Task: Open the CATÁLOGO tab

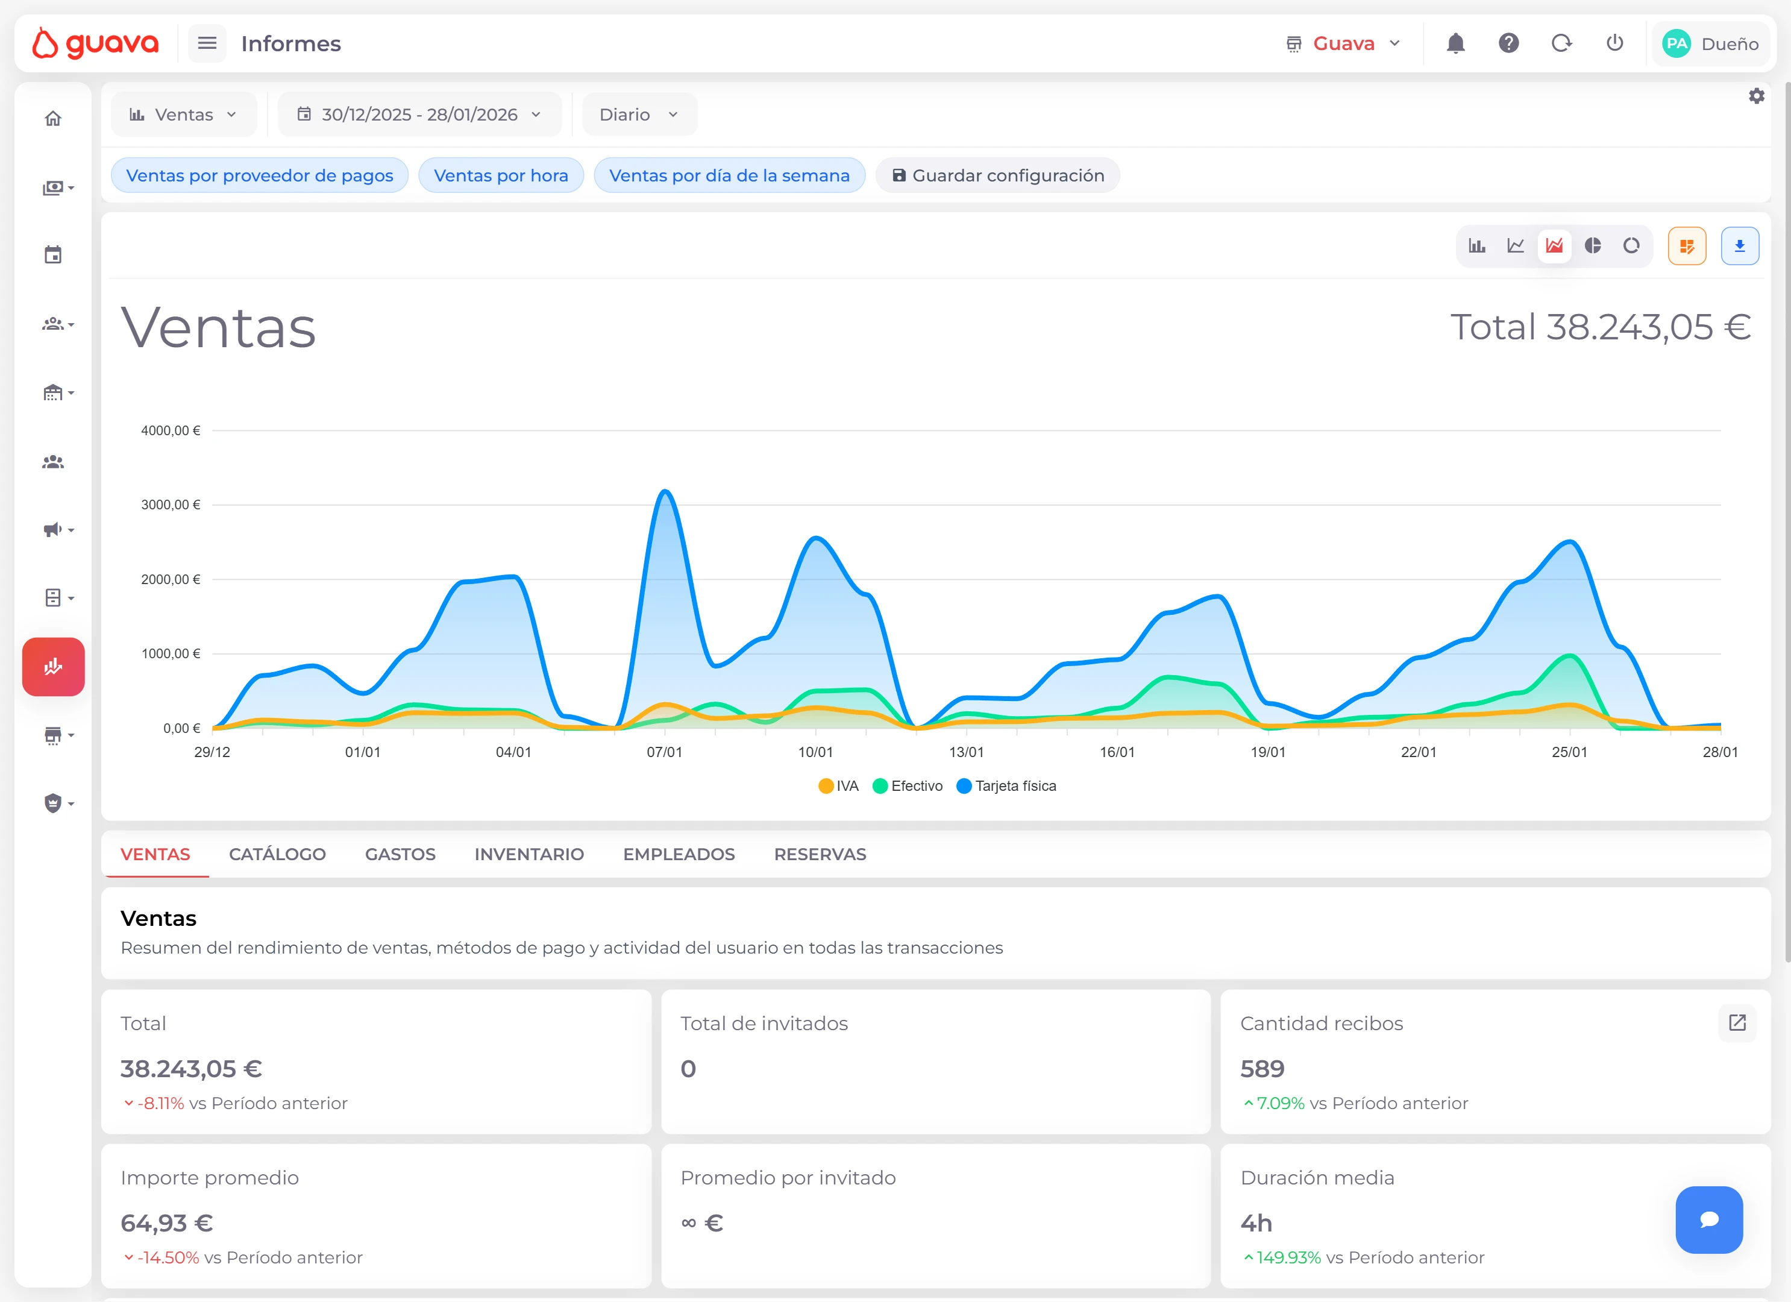Action: pyautogui.click(x=277, y=854)
